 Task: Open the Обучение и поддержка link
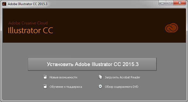(66, 87)
